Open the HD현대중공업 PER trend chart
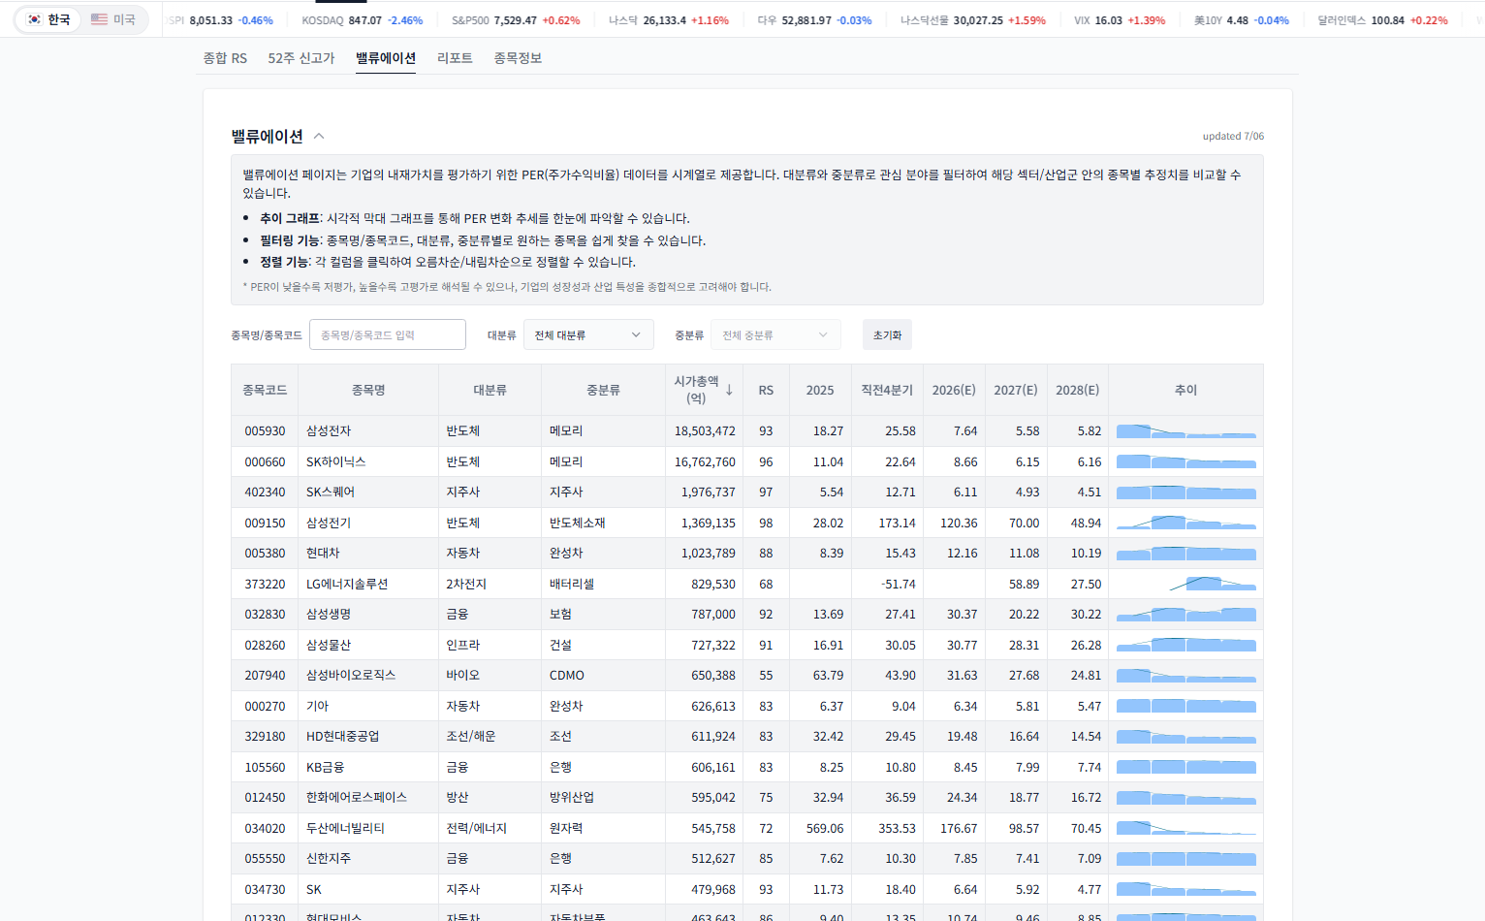 (x=1185, y=737)
